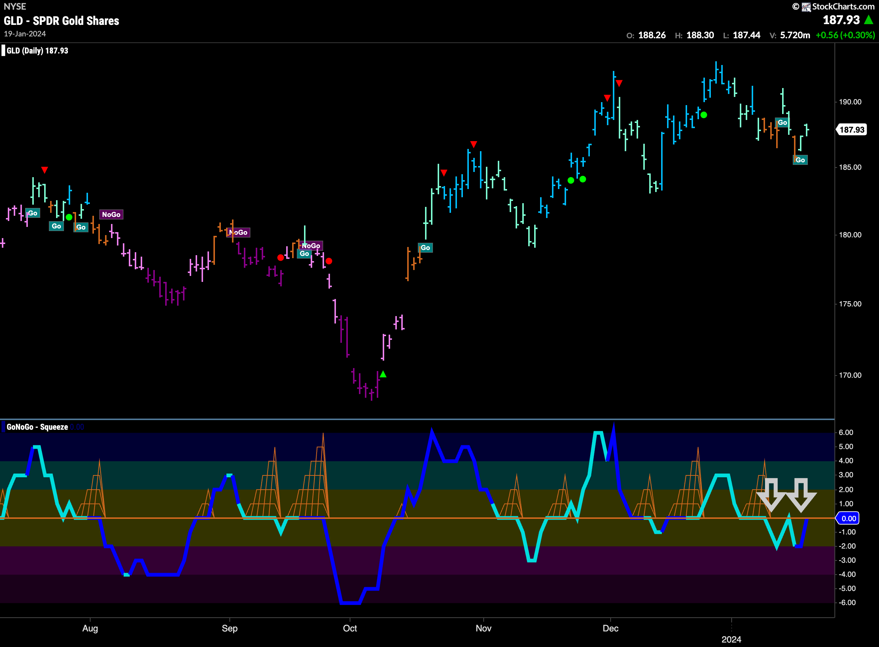Click the red triangle above the July high
Screen dimensions: 879x647
[x=45, y=170]
